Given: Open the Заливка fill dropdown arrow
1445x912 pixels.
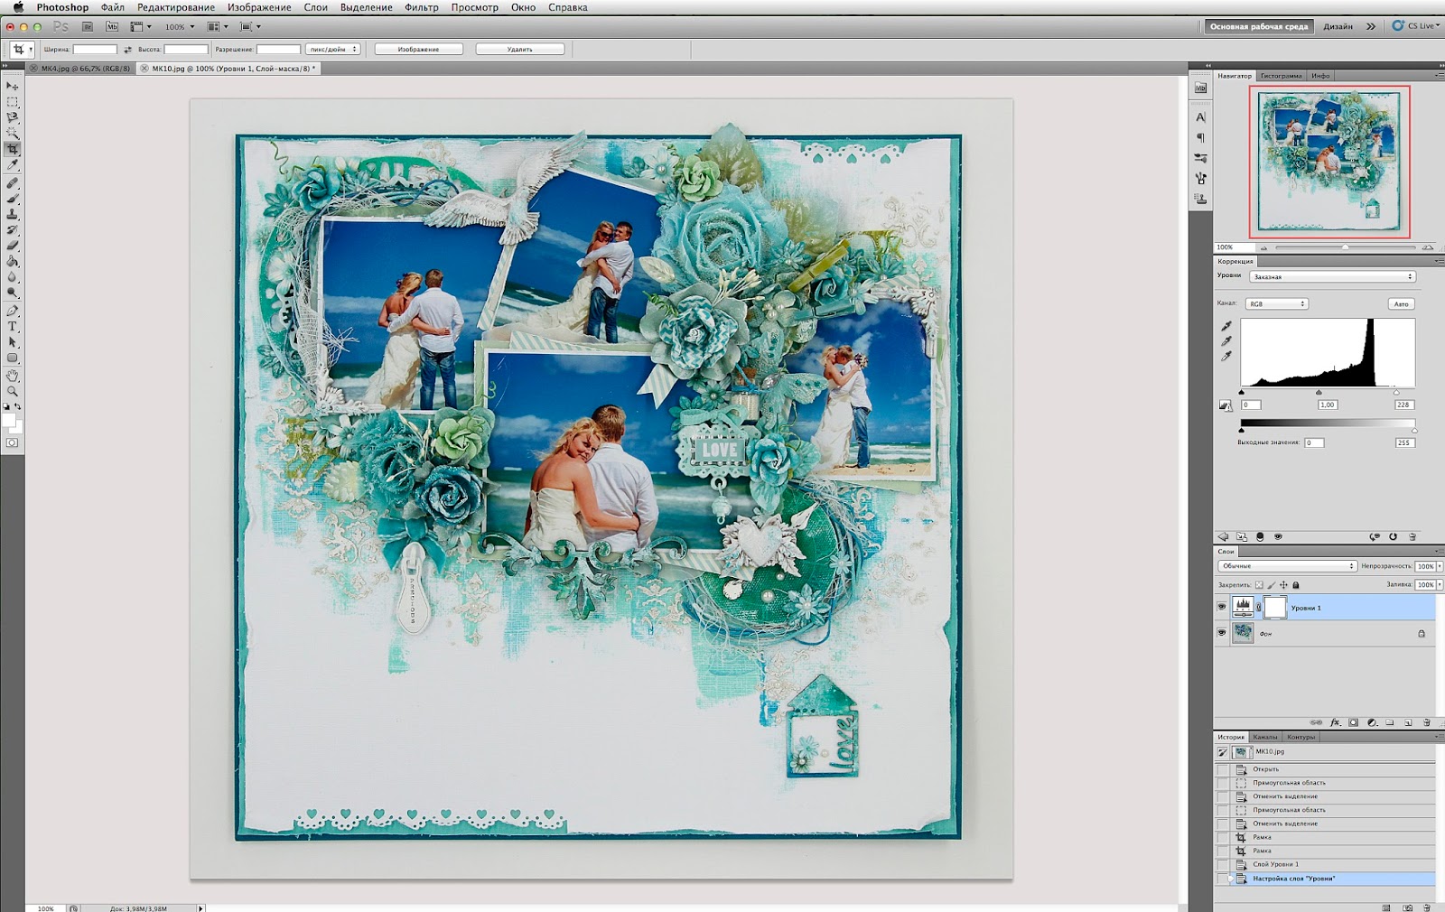Looking at the screenshot, I should [1440, 585].
